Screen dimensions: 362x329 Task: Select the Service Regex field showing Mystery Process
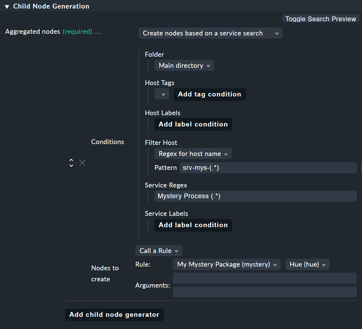click(x=255, y=196)
